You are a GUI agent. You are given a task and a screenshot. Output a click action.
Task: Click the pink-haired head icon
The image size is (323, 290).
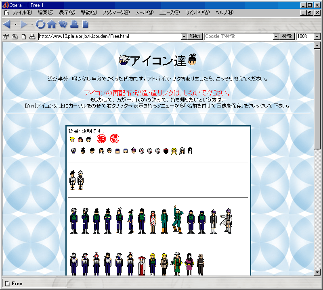80,140
